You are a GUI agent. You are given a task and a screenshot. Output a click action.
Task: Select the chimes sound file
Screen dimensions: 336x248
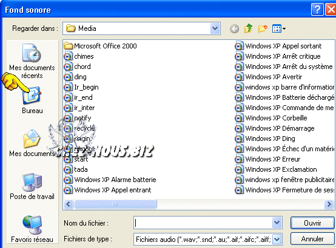(x=79, y=56)
